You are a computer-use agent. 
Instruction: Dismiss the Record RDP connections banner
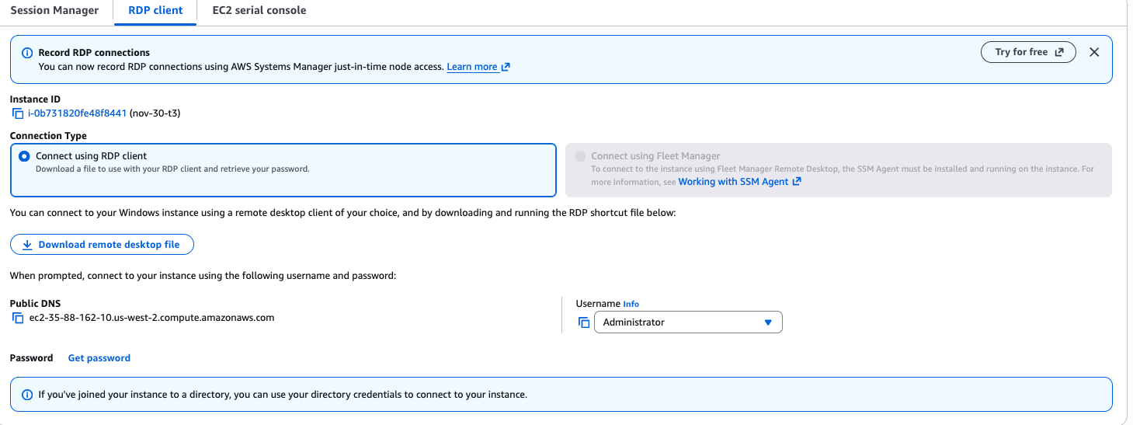click(1094, 52)
